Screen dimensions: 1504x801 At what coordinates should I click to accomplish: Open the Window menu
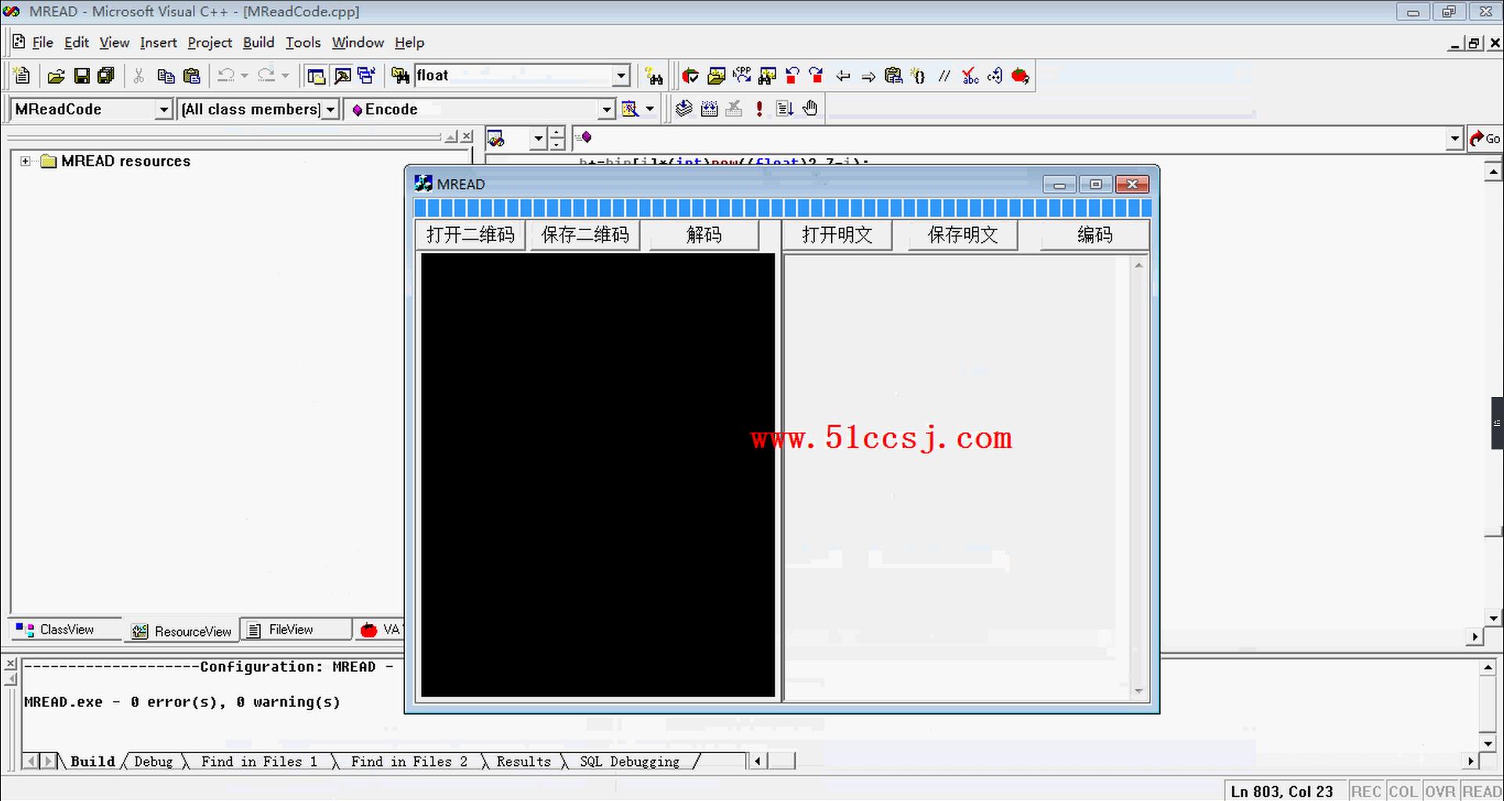[x=358, y=42]
